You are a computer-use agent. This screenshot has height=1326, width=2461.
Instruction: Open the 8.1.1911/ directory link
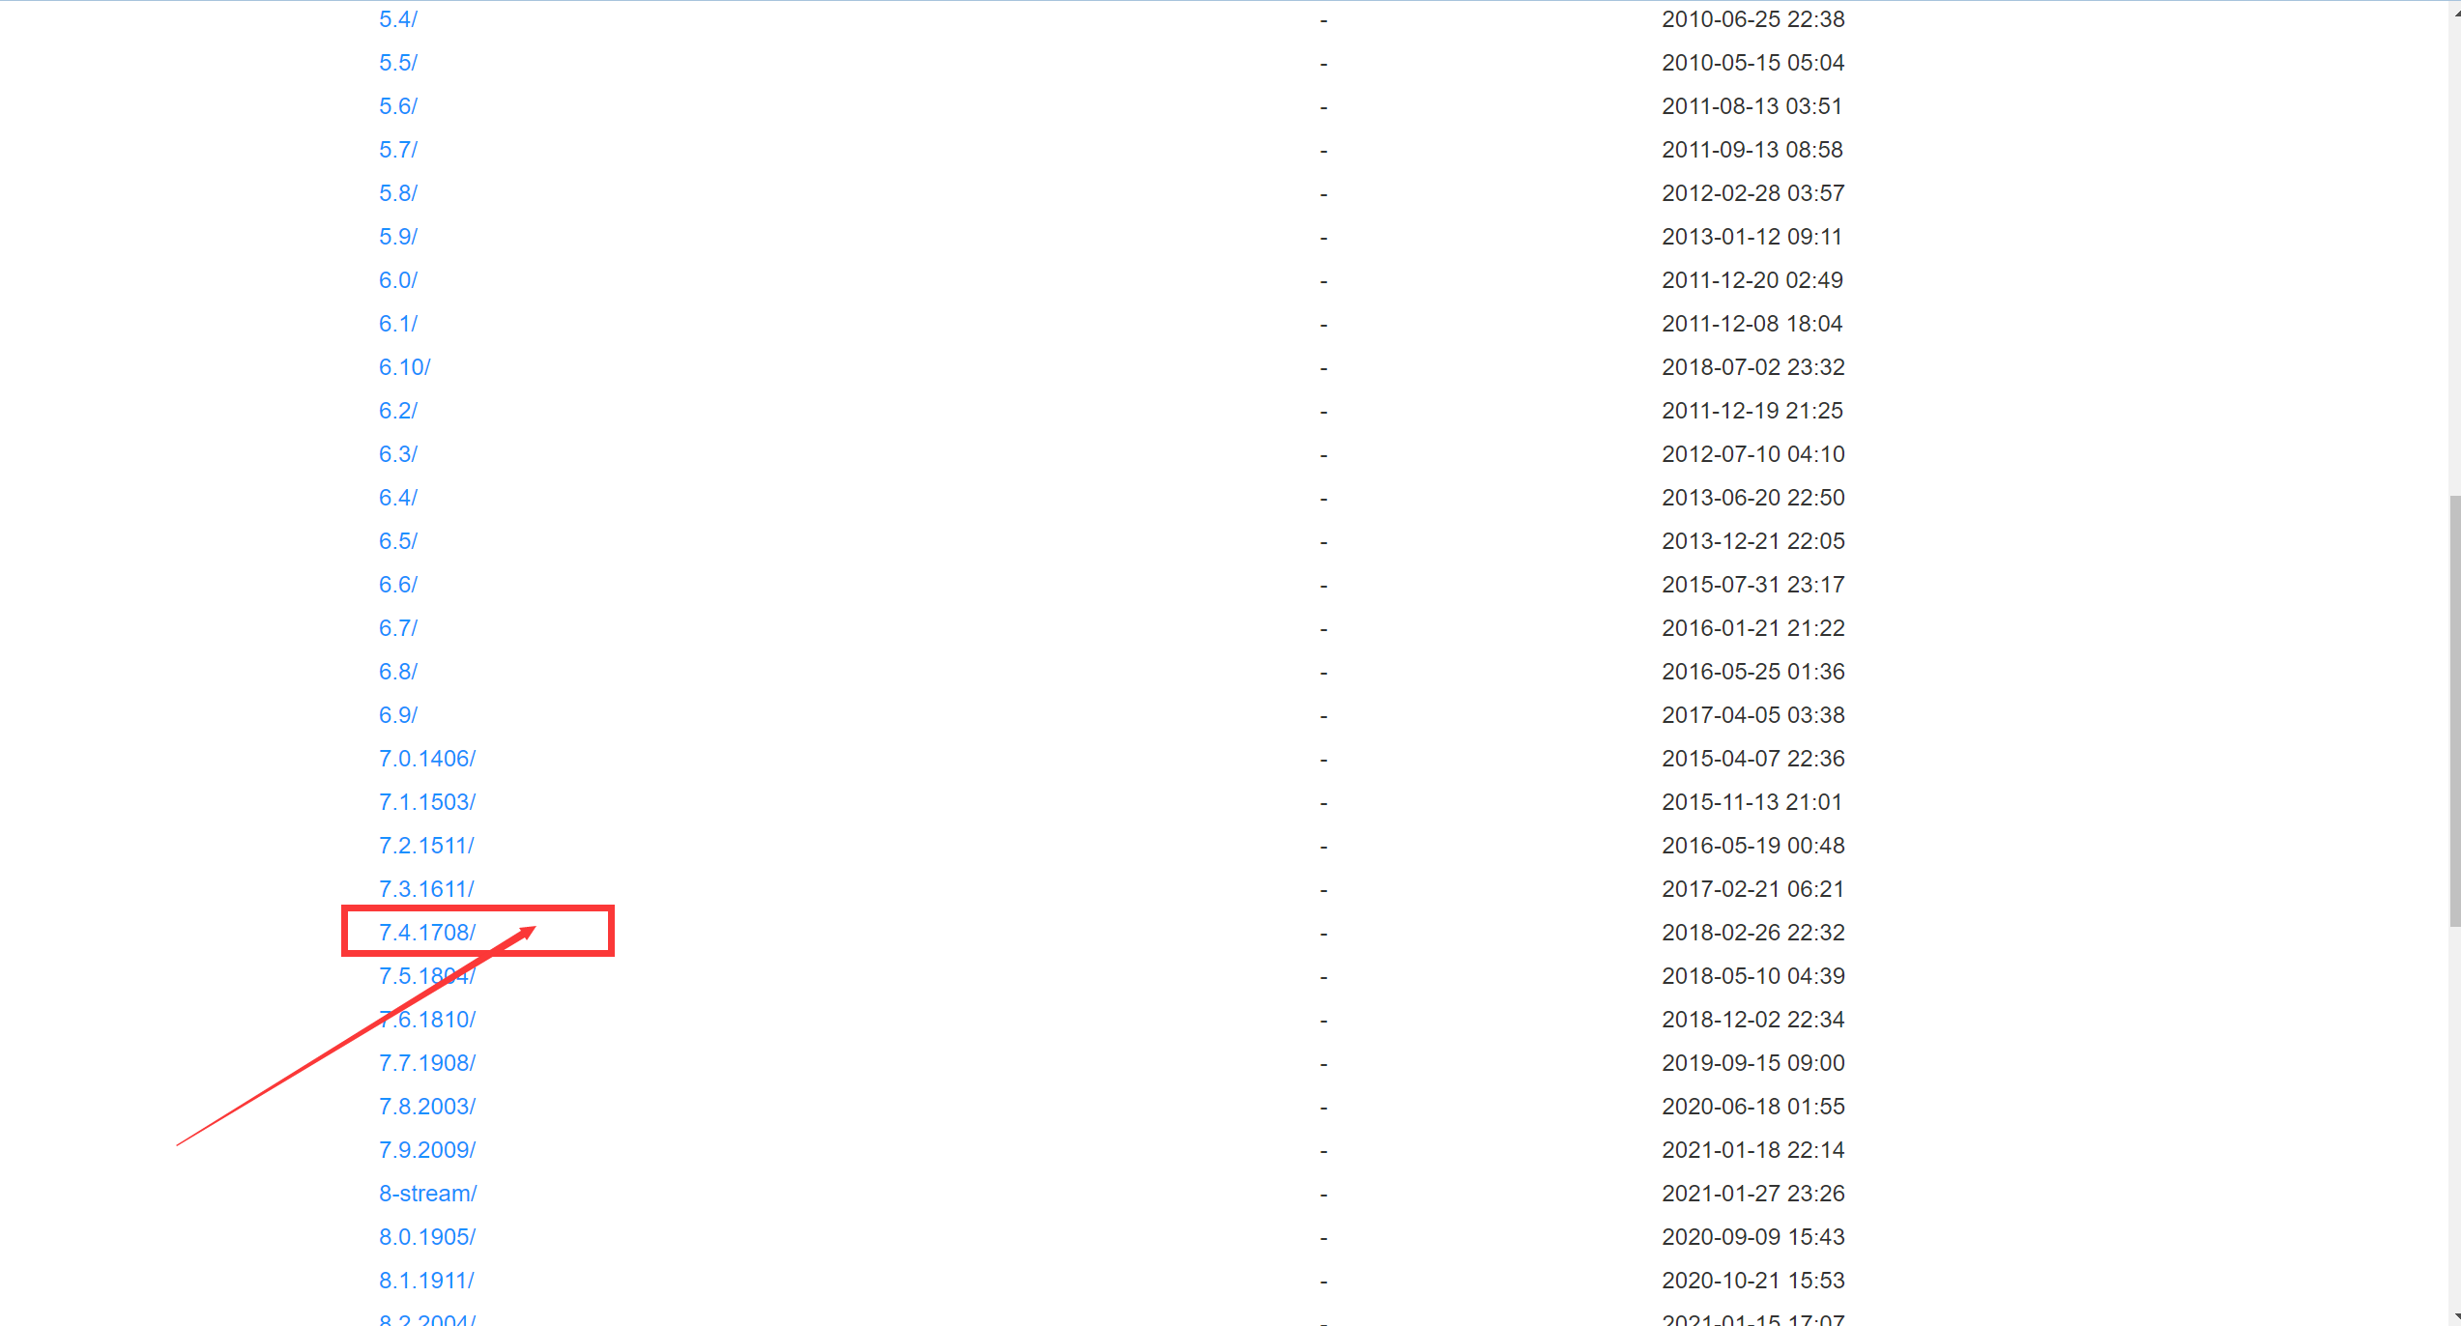426,1281
